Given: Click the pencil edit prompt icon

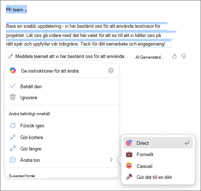Looking at the screenshot, I should (11, 56).
